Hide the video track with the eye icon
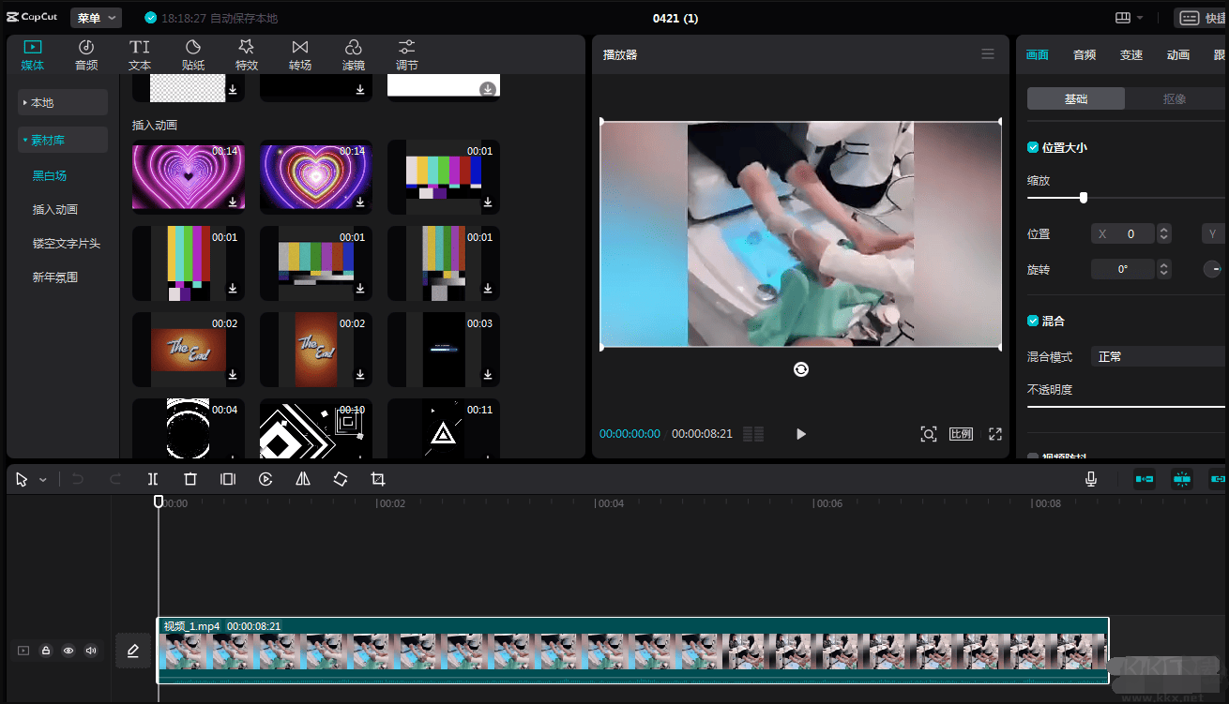The image size is (1229, 704). pyautogui.click(x=68, y=651)
